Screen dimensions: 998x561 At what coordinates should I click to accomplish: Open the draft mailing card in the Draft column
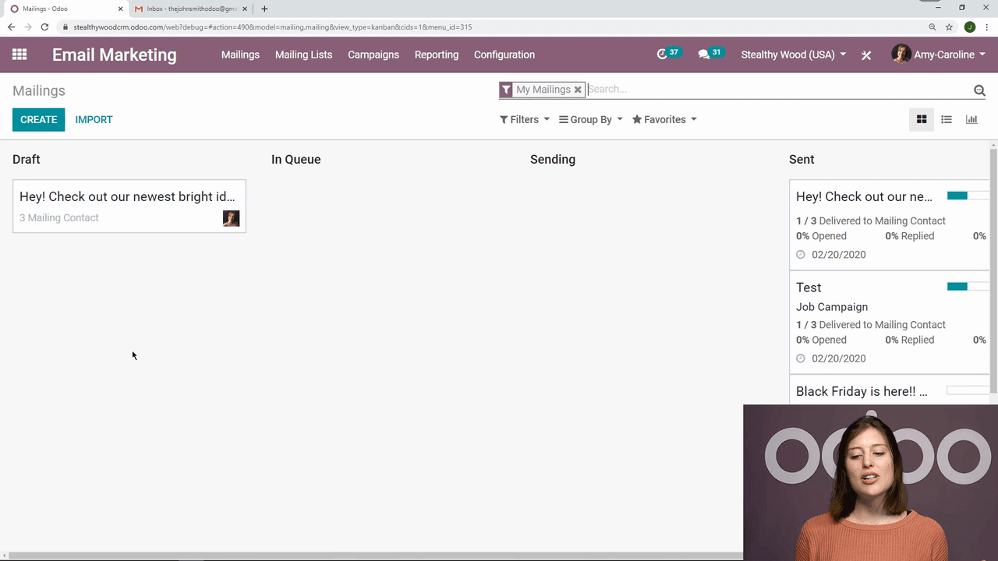click(x=129, y=206)
